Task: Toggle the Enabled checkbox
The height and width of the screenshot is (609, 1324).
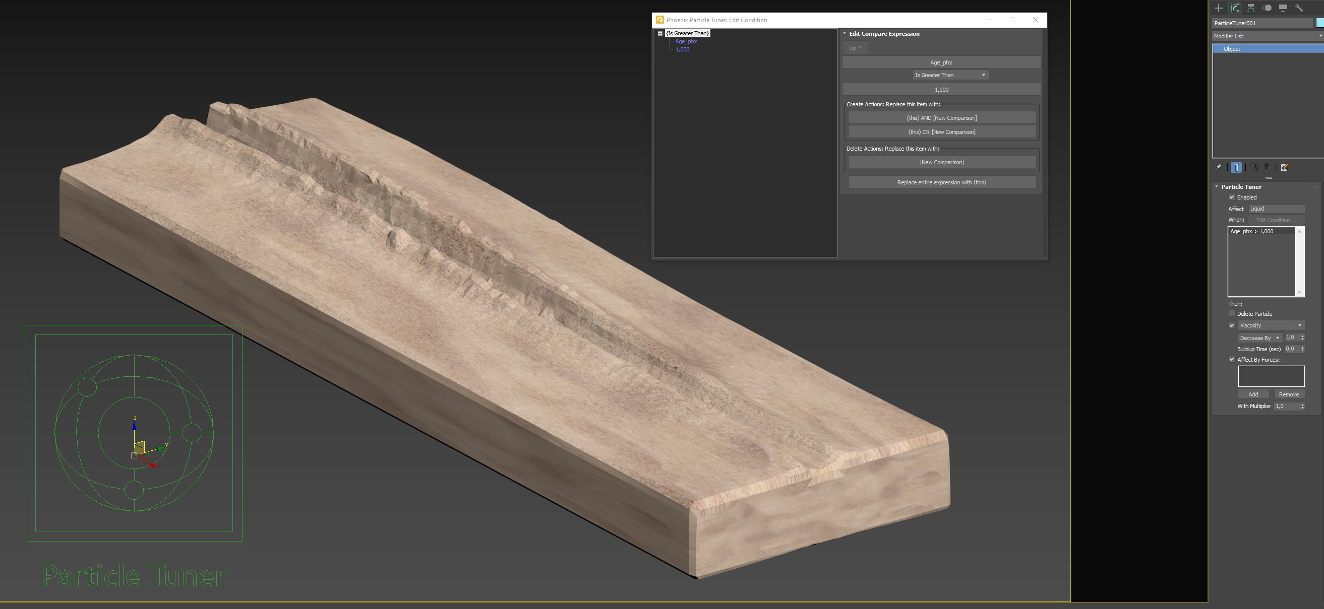Action: (x=1232, y=197)
